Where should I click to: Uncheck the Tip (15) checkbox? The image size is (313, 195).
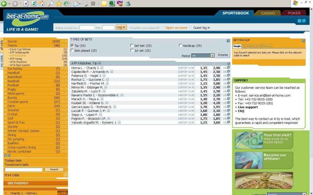click(72, 46)
